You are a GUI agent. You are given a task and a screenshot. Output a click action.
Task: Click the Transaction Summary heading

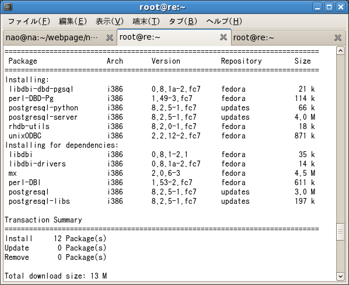(43, 220)
